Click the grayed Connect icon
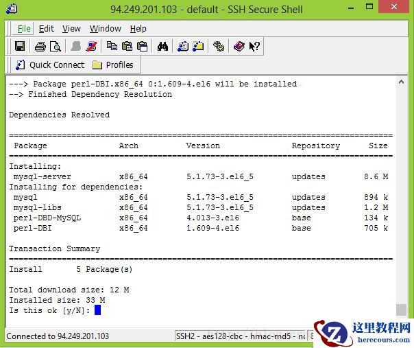 [76, 47]
